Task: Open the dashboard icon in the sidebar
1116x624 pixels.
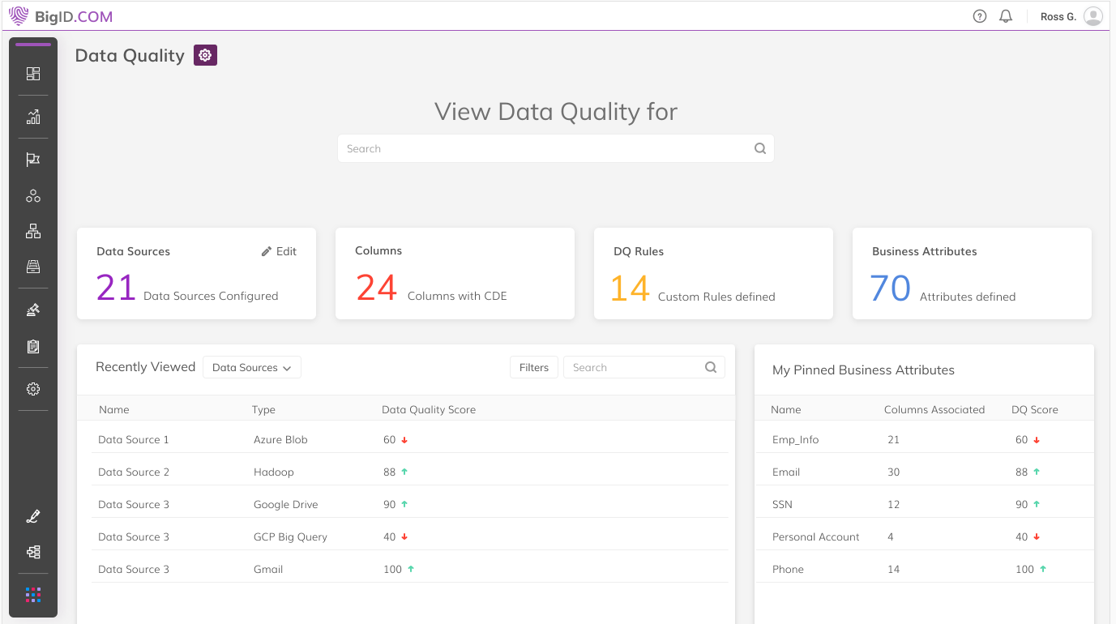Action: [x=33, y=74]
